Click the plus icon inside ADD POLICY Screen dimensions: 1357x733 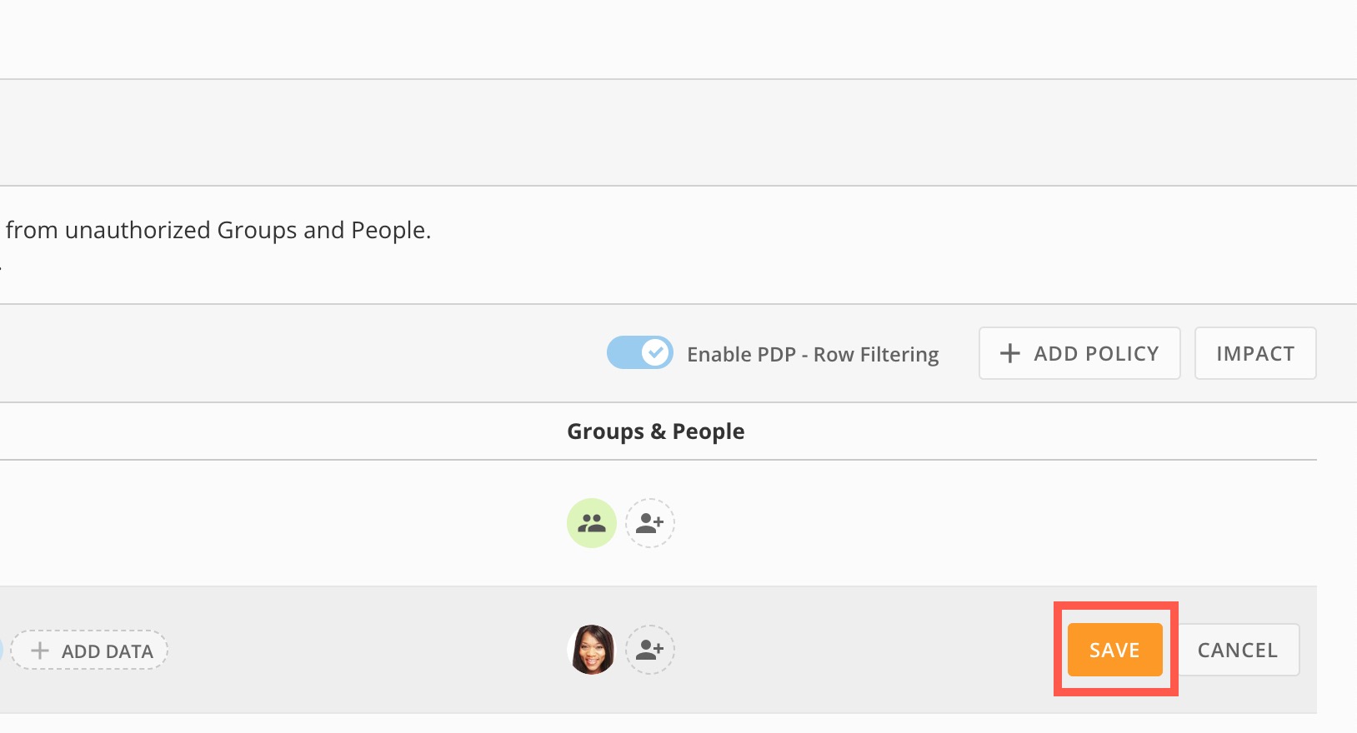coord(1009,353)
